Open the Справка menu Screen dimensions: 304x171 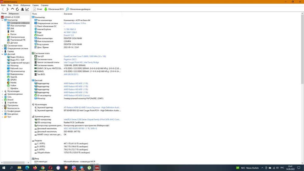click(x=45, y=5)
